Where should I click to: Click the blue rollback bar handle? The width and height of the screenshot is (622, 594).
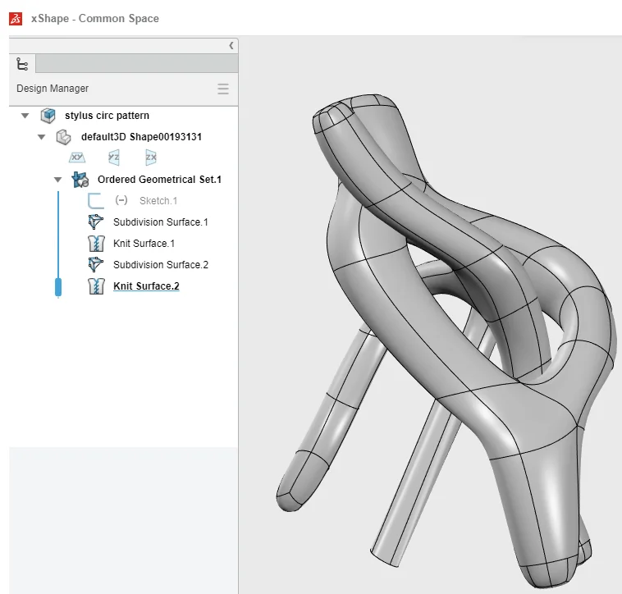(x=57, y=286)
